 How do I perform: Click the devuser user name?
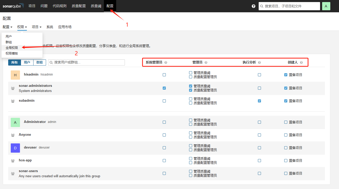click(x=30, y=148)
